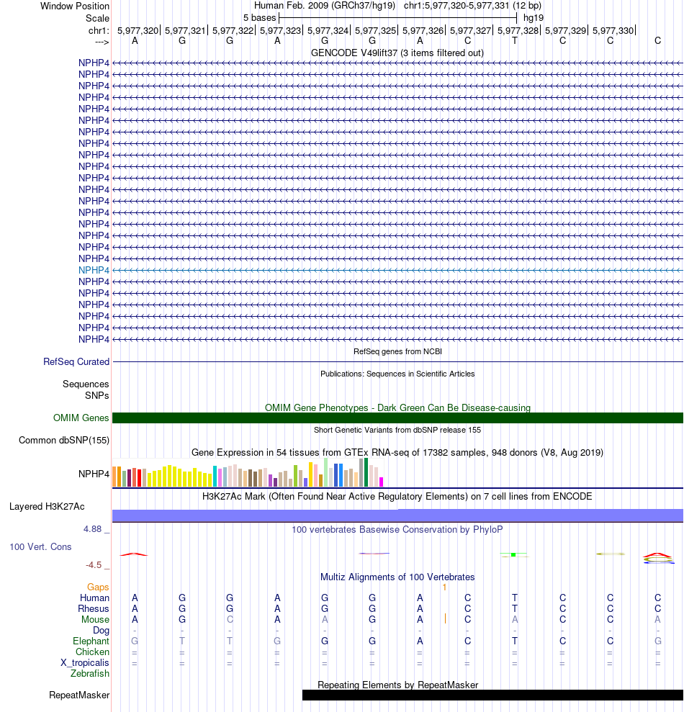This screenshot has height=712, width=684.
Task: Click the orange gap count 1 marker
Action: 445,587
